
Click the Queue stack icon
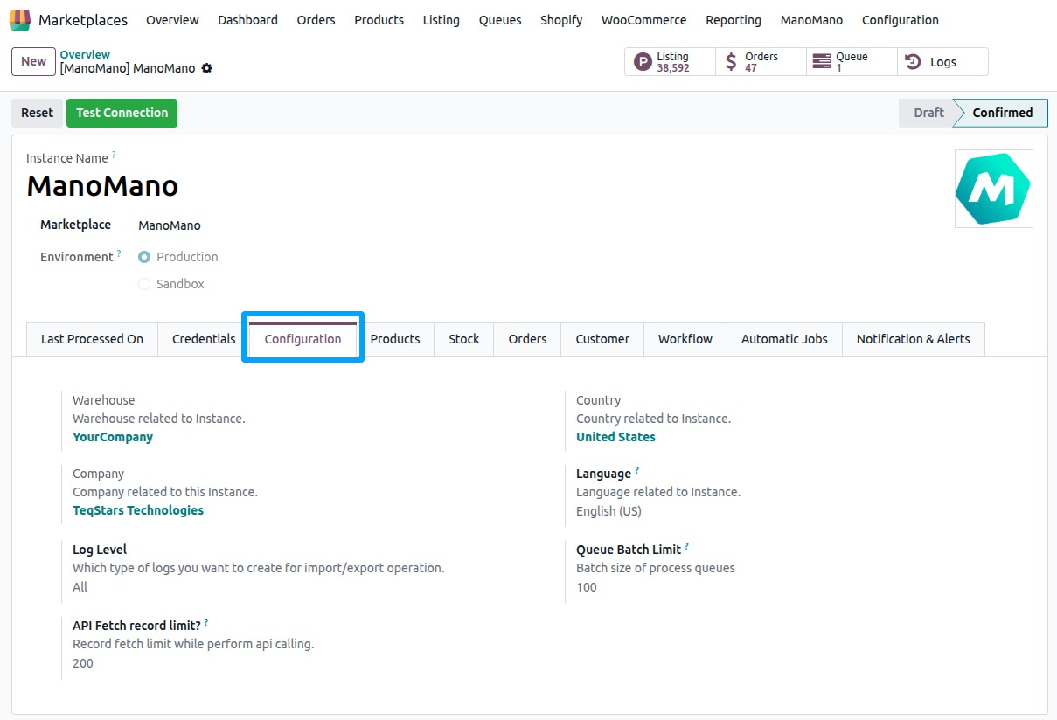(x=822, y=62)
